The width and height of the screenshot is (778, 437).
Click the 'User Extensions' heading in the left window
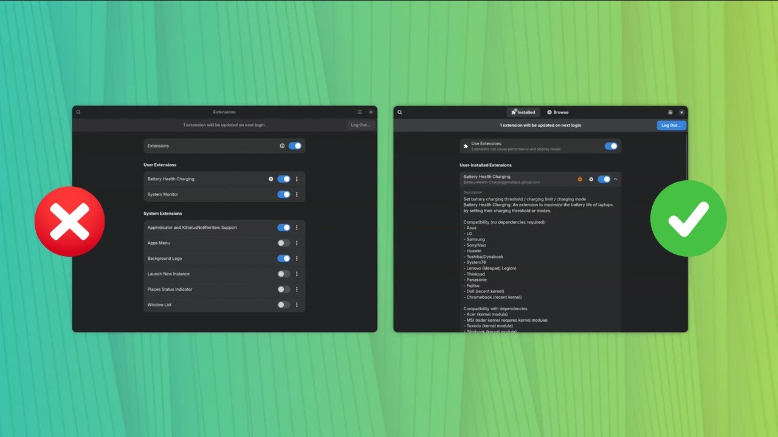click(x=160, y=165)
